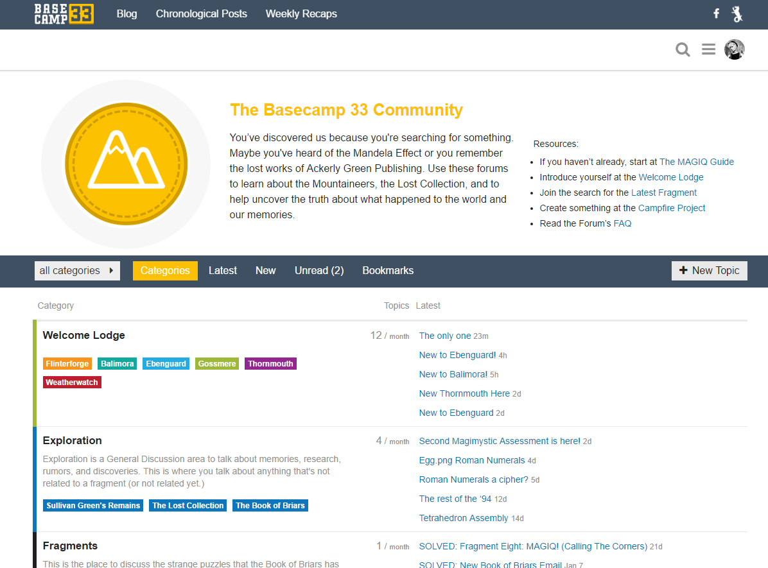This screenshot has height=568, width=768.
Task: Click the '12 / month' topic count
Action: pyautogui.click(x=389, y=336)
